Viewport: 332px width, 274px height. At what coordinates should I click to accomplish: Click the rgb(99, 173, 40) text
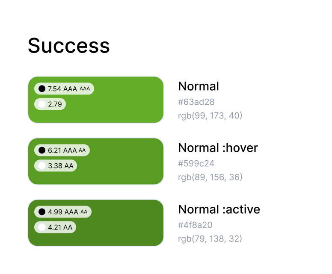(210, 115)
